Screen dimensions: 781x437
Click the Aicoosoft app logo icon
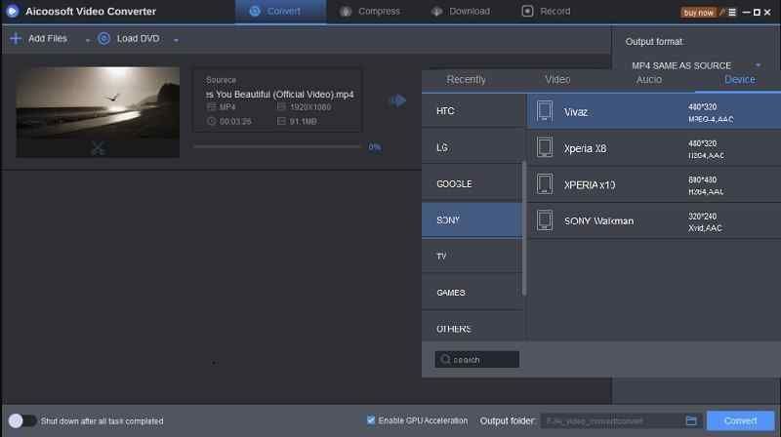[13, 11]
